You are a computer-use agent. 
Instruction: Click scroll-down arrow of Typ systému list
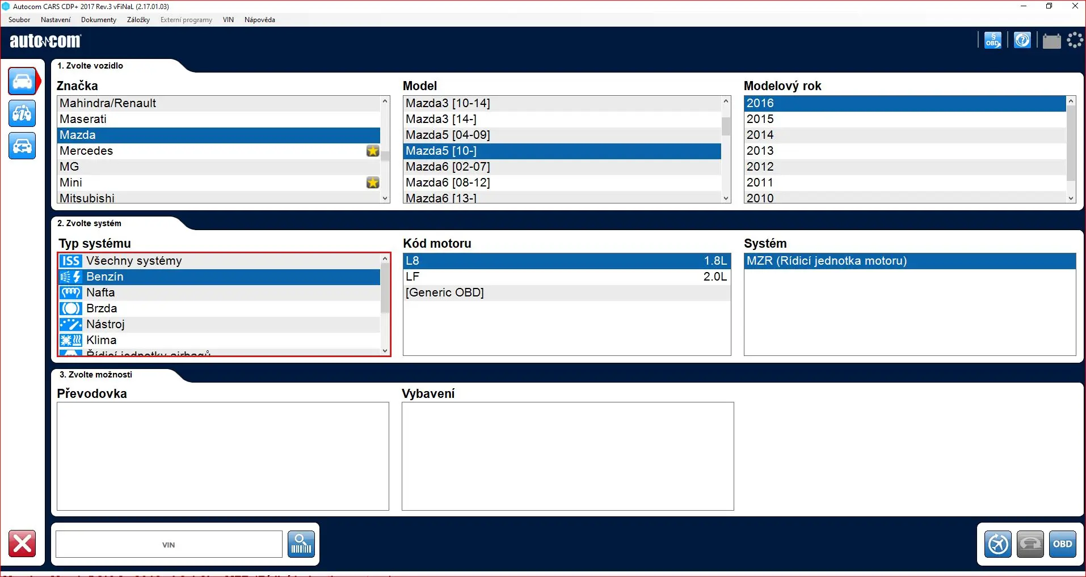click(x=385, y=351)
